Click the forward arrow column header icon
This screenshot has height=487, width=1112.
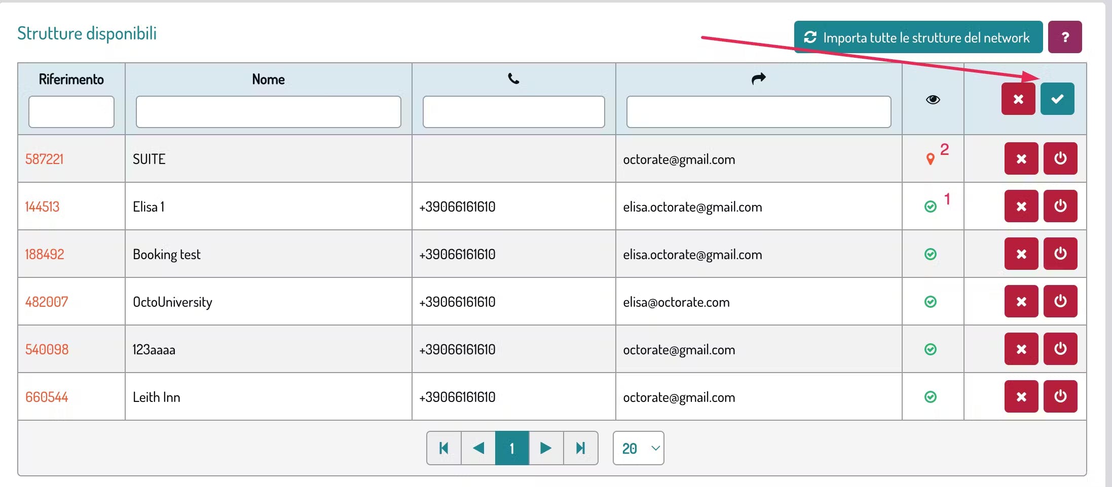click(758, 78)
